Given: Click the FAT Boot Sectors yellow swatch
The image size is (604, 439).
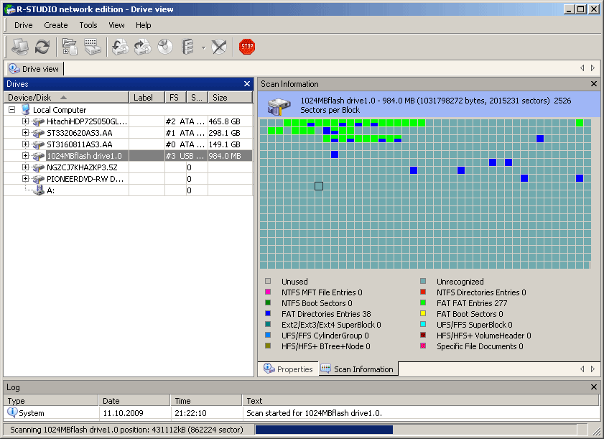Looking at the screenshot, I should coord(423,313).
